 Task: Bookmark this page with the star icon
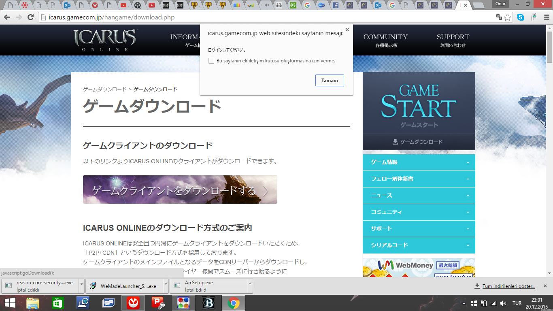[508, 17]
